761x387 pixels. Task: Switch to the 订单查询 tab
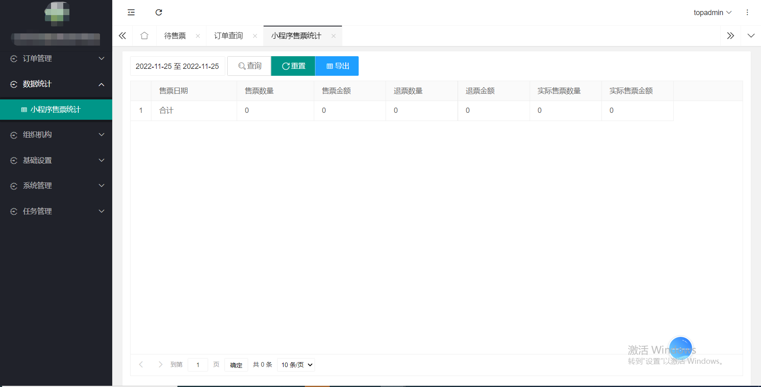pos(229,36)
